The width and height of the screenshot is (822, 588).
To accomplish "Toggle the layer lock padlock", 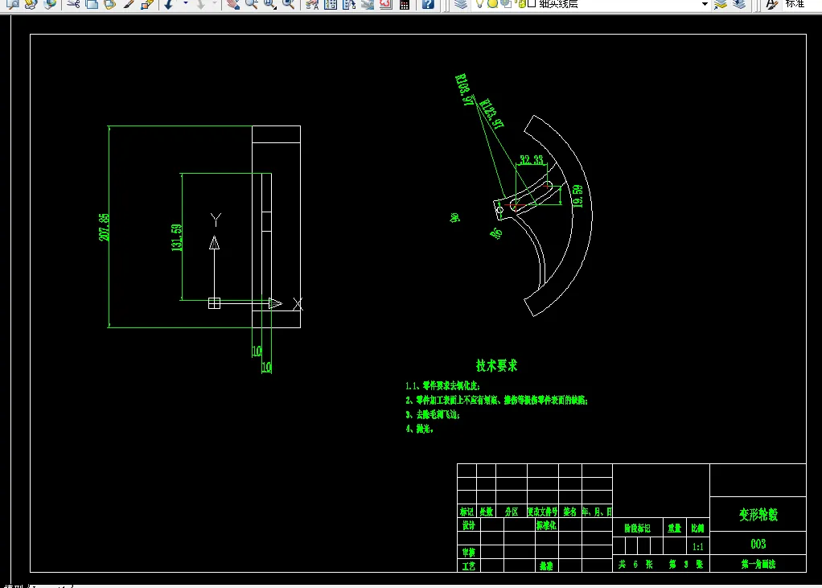I will [x=521, y=4].
